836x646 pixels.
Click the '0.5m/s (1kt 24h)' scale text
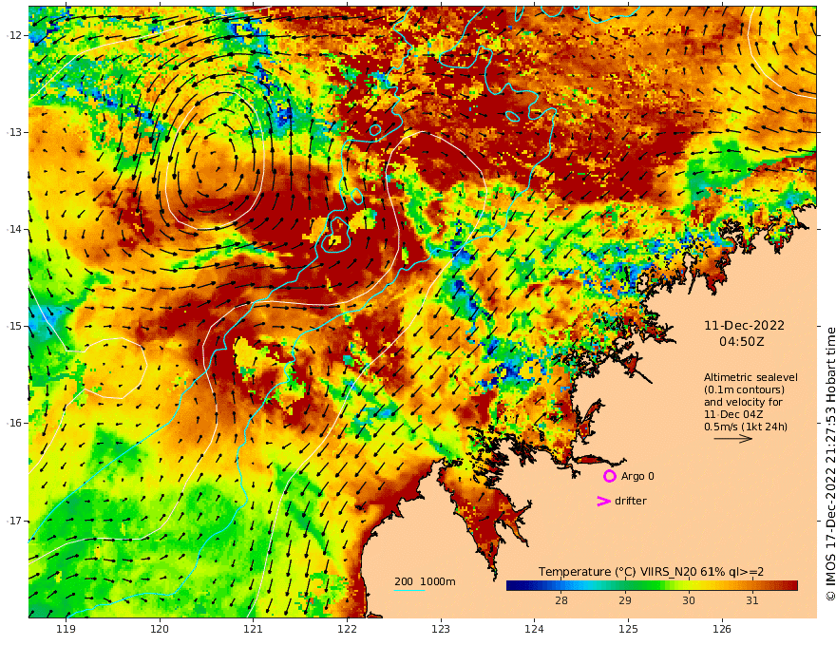(x=746, y=427)
